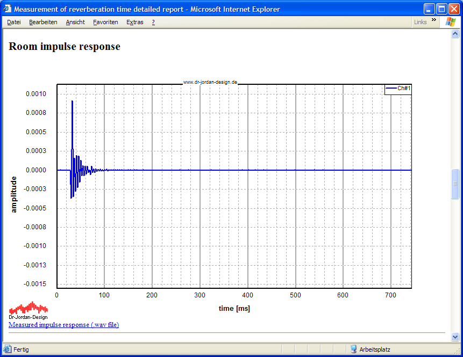Open the Favoriten menu
463x357 pixels.
[x=105, y=22]
